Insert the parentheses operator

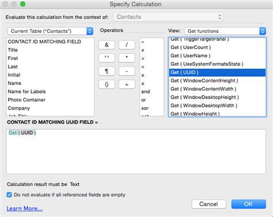107,84
